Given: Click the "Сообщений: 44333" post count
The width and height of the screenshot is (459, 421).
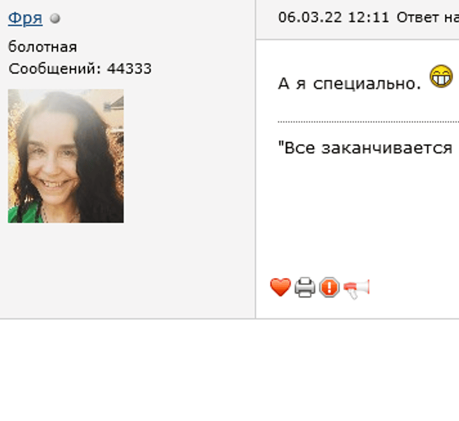Looking at the screenshot, I should point(80,69).
